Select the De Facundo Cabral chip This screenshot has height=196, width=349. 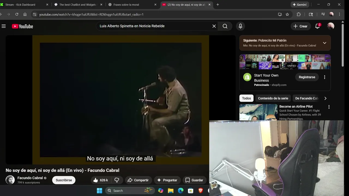pyautogui.click(x=306, y=98)
